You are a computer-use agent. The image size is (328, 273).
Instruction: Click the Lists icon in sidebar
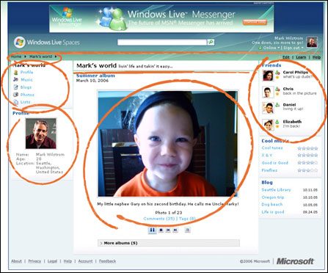[x=15, y=102]
